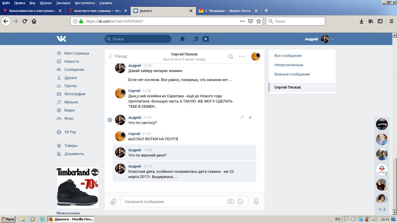
Task: Mark message as important with star
Action: click(x=250, y=117)
